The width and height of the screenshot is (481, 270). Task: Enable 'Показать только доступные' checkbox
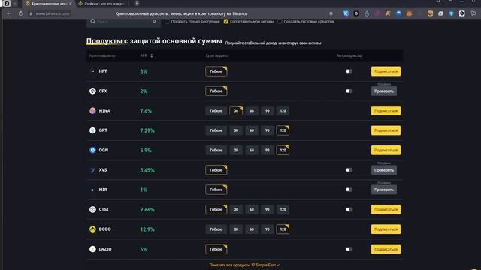coord(167,22)
